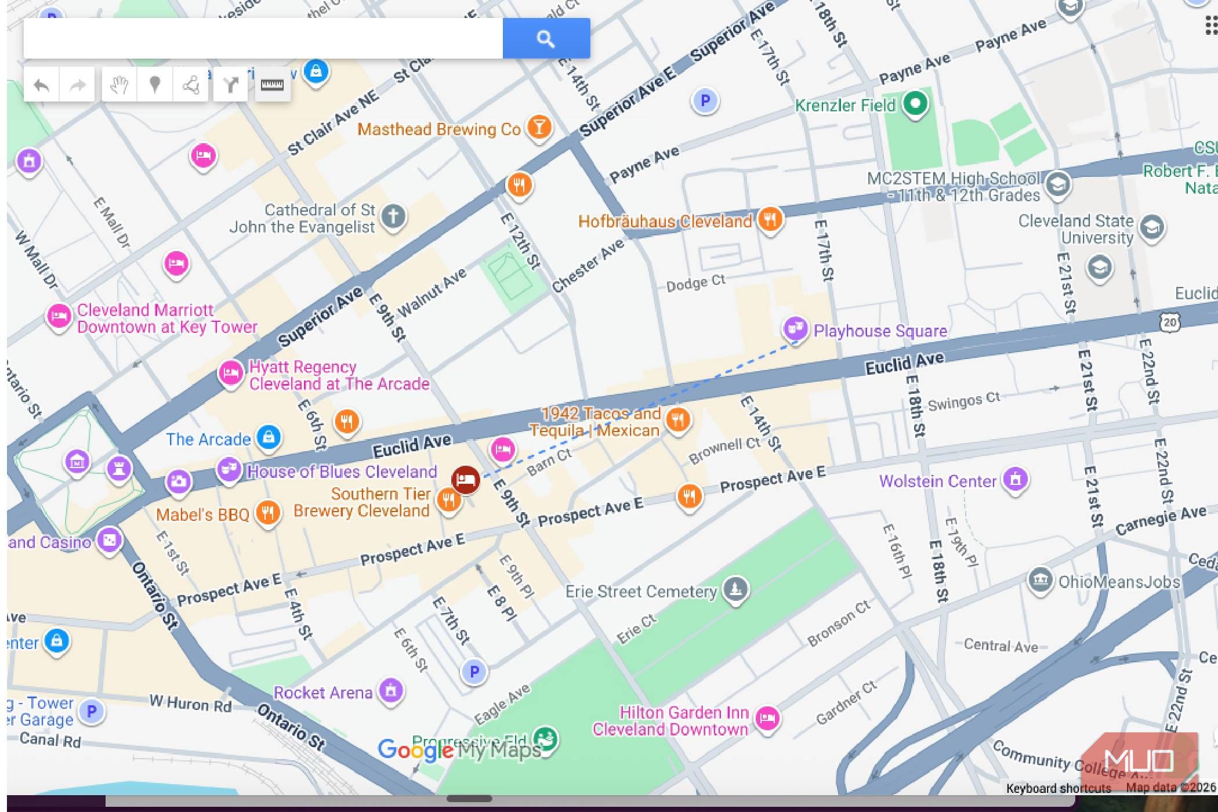Activate the measure distances ruler tool
The image size is (1218, 812).
click(272, 85)
